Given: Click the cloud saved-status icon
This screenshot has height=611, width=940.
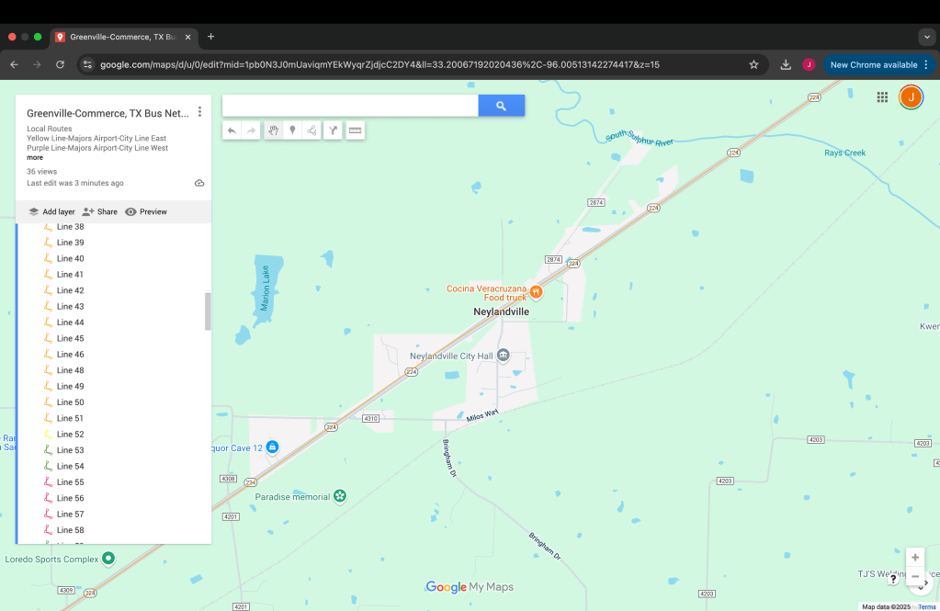Looking at the screenshot, I should [x=199, y=184].
